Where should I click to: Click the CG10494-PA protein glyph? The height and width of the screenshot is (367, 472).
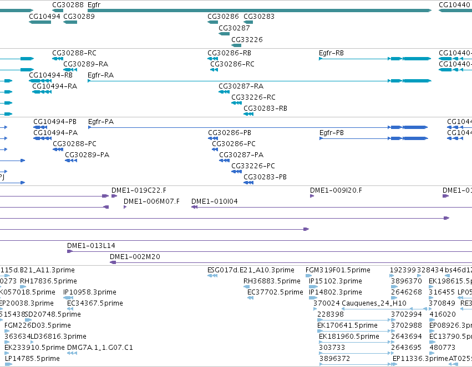click(x=42, y=138)
